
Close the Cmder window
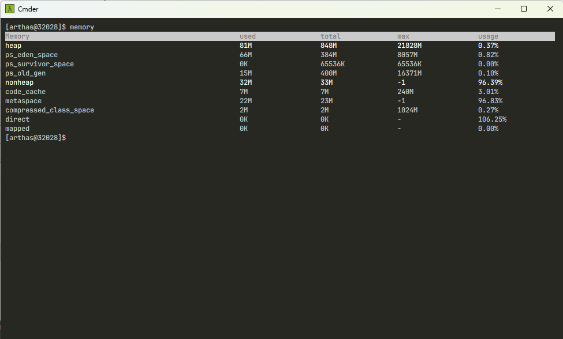pos(550,9)
